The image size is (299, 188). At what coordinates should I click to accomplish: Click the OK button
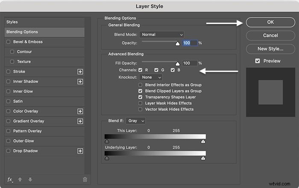coord(270,22)
